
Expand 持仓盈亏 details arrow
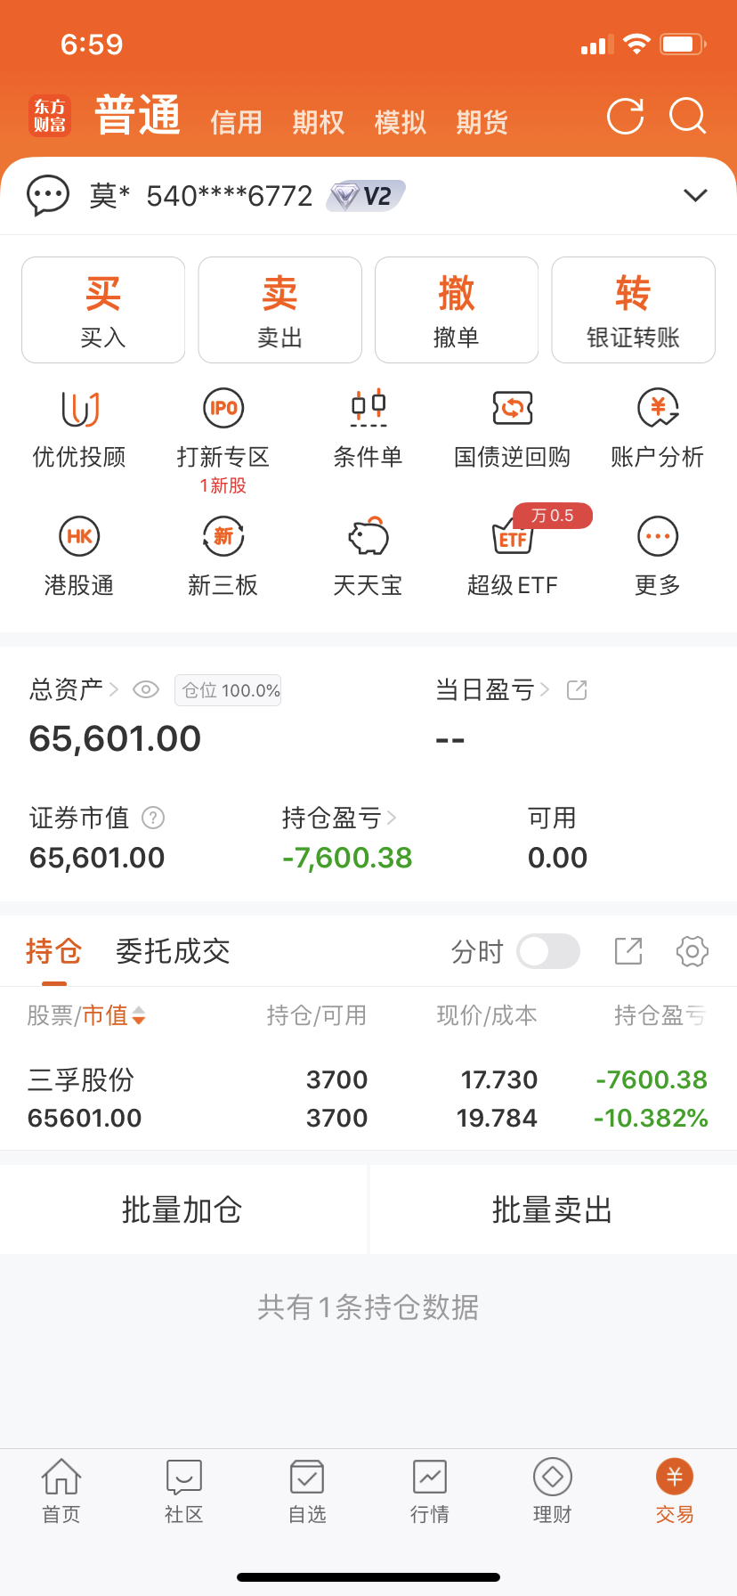393,818
